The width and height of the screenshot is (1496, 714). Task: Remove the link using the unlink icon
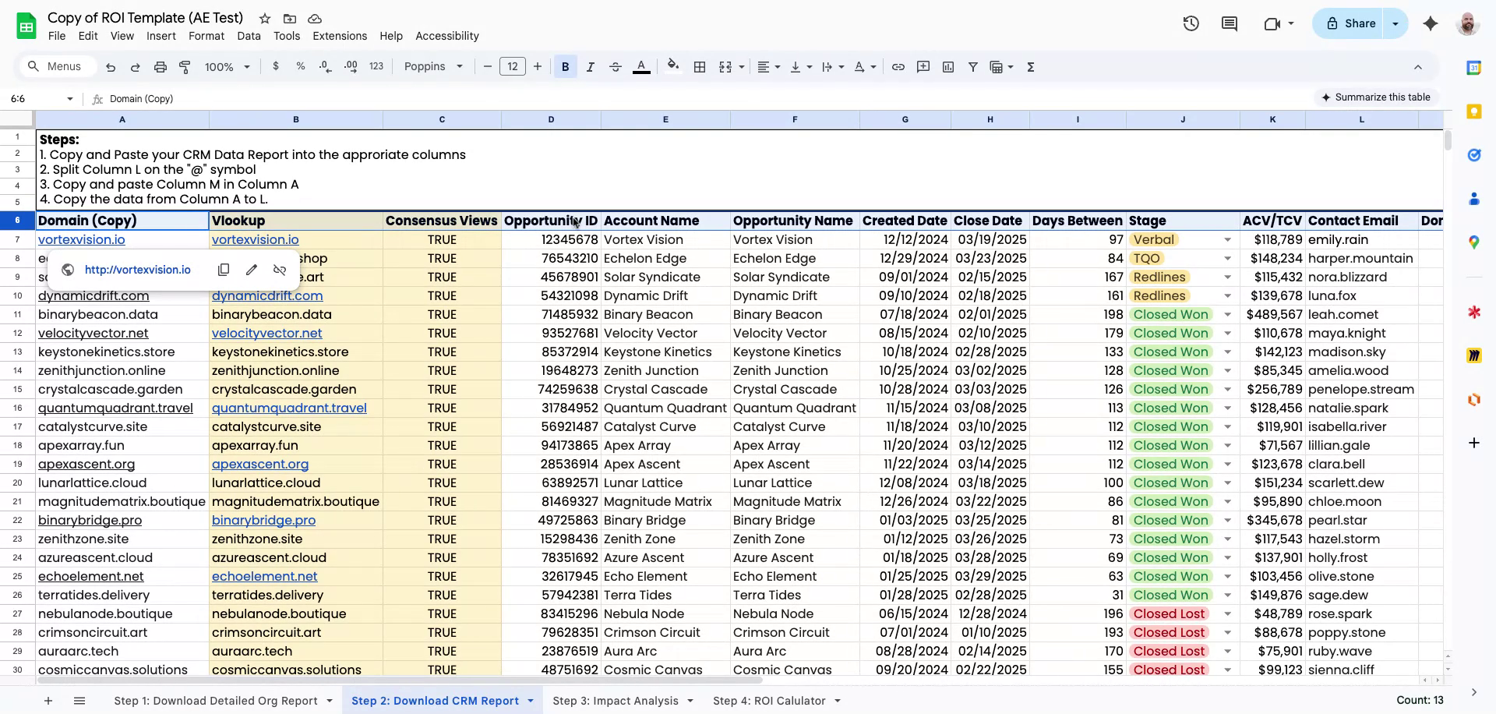tap(280, 270)
